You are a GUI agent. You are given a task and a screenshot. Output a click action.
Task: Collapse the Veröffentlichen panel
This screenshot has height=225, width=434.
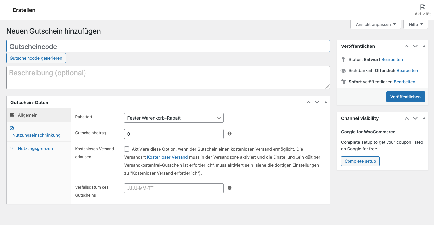point(424,46)
